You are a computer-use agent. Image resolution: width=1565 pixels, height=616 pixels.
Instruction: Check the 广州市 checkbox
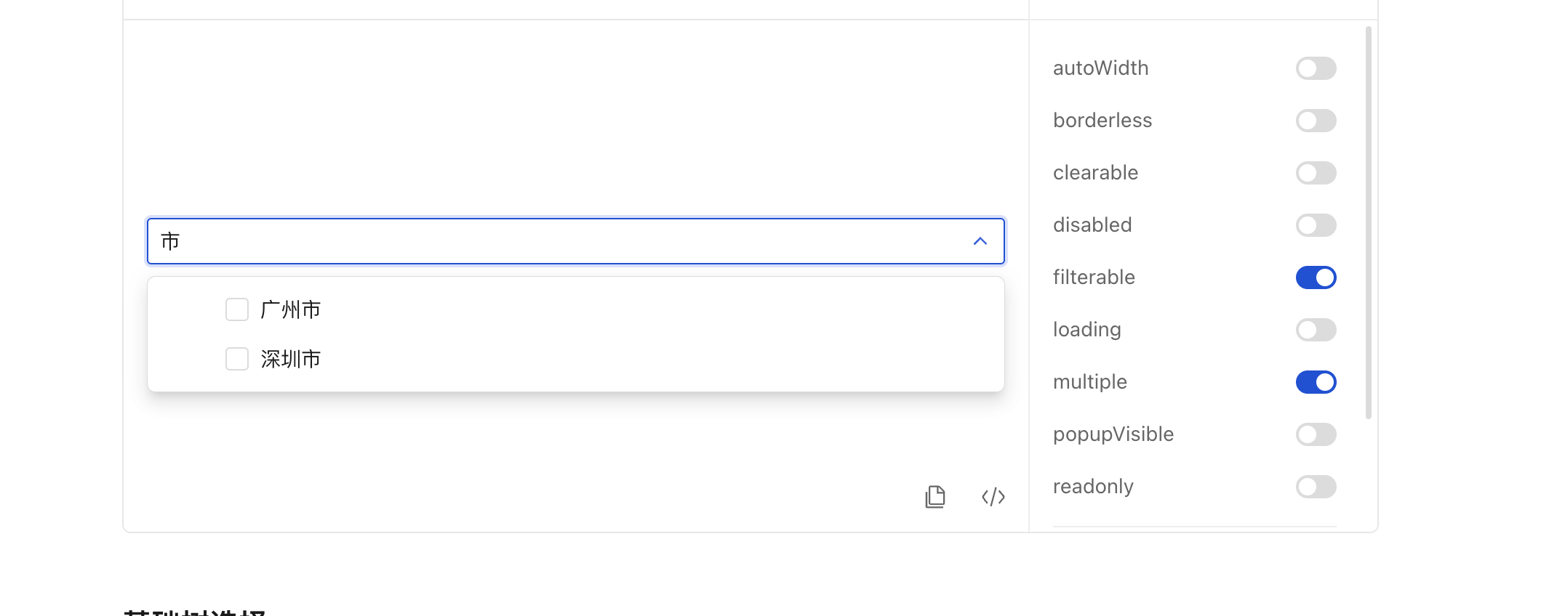(237, 309)
